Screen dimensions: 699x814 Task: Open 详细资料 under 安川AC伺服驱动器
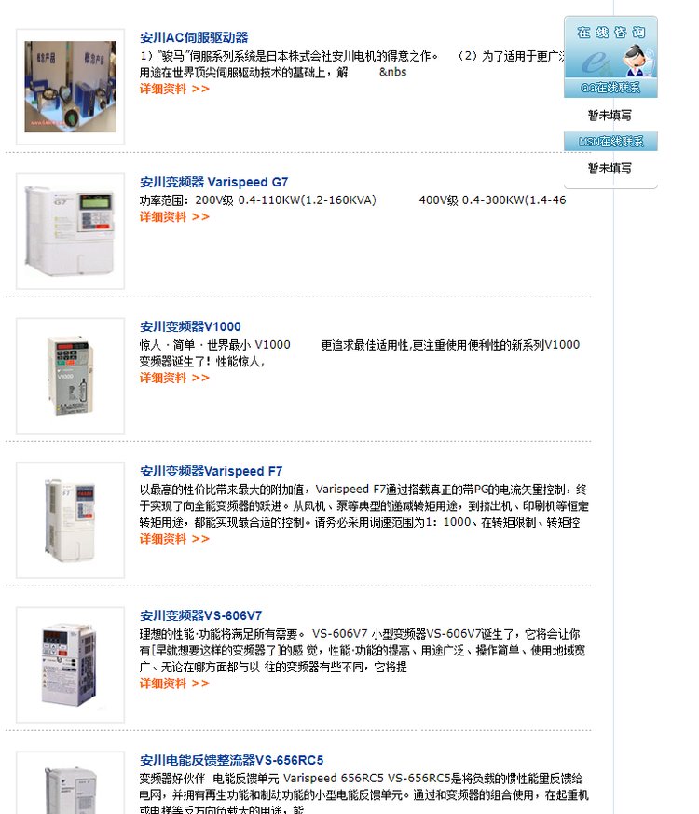[x=174, y=89]
